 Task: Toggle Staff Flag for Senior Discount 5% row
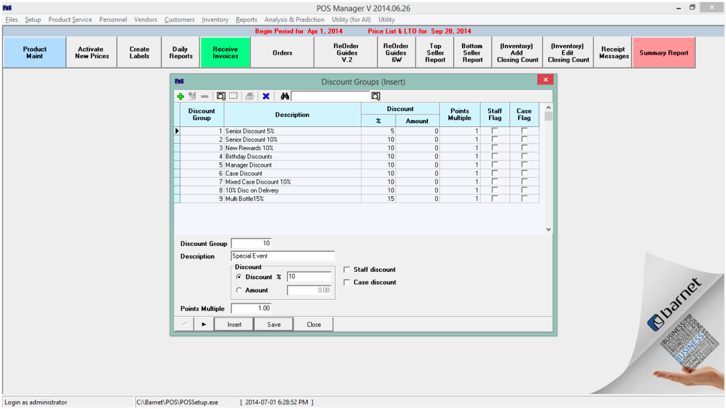pos(495,131)
